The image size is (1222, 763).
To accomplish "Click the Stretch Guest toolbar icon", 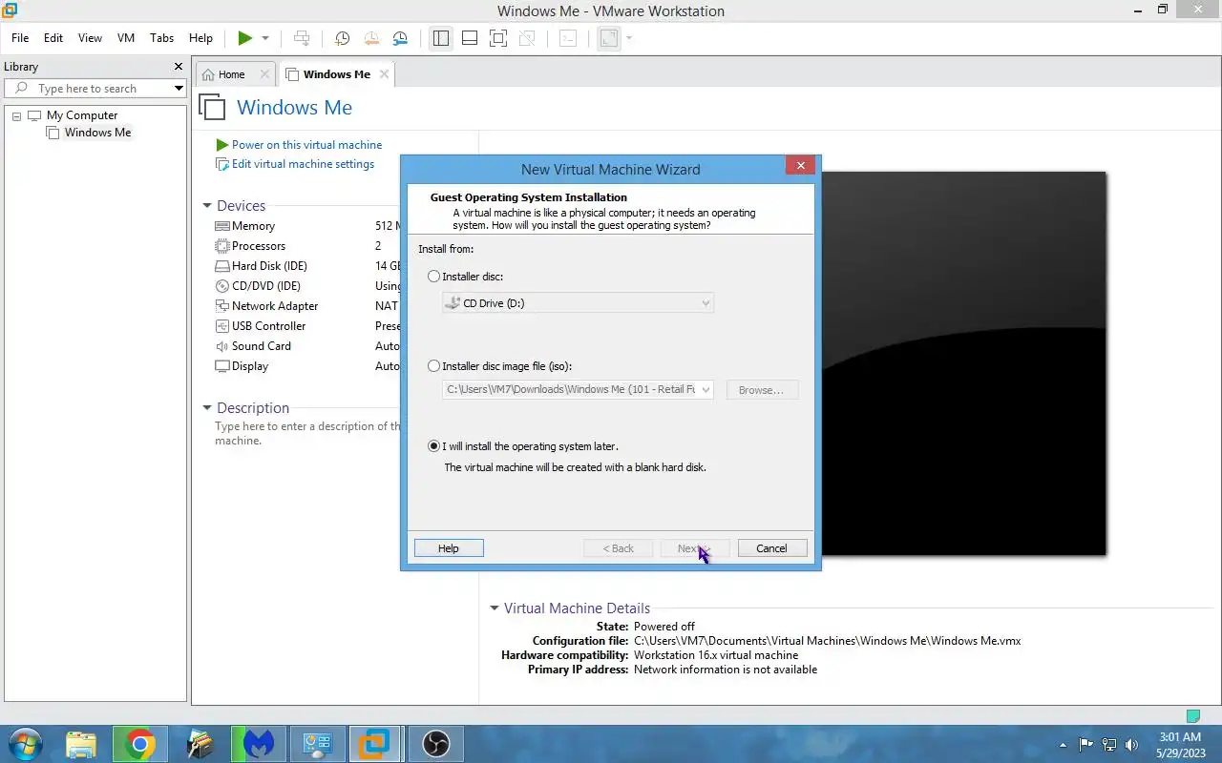I will [x=609, y=38].
